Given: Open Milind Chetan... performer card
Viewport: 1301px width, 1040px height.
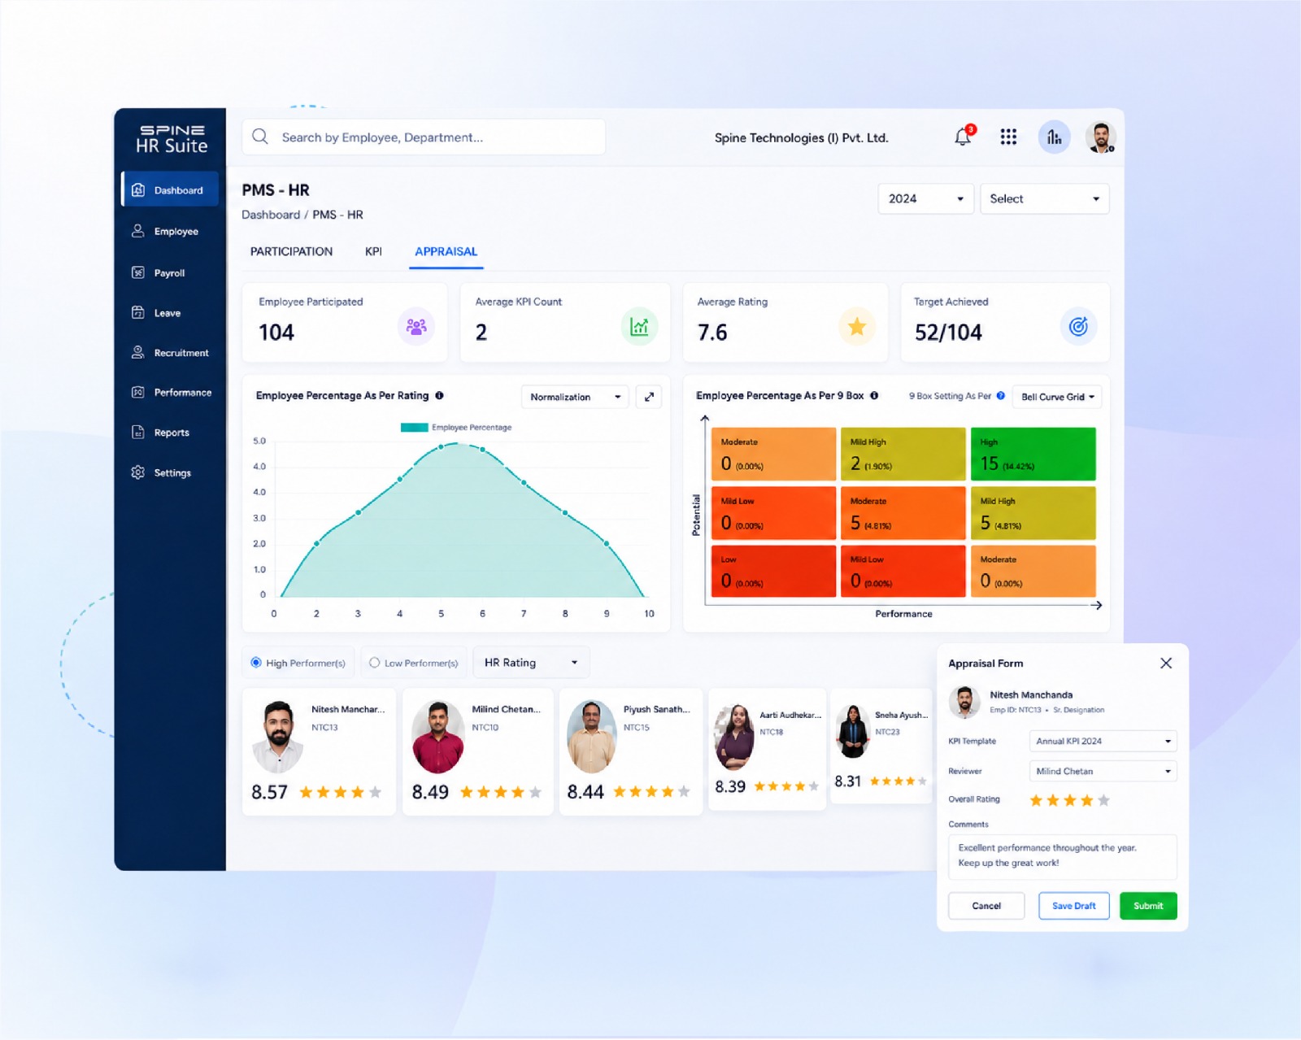Looking at the screenshot, I should [478, 751].
